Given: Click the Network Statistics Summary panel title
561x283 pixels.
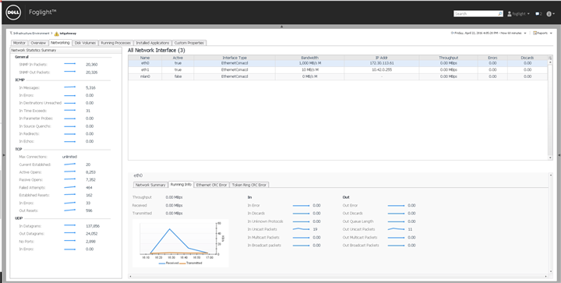Looking at the screenshot, I should (34, 51).
